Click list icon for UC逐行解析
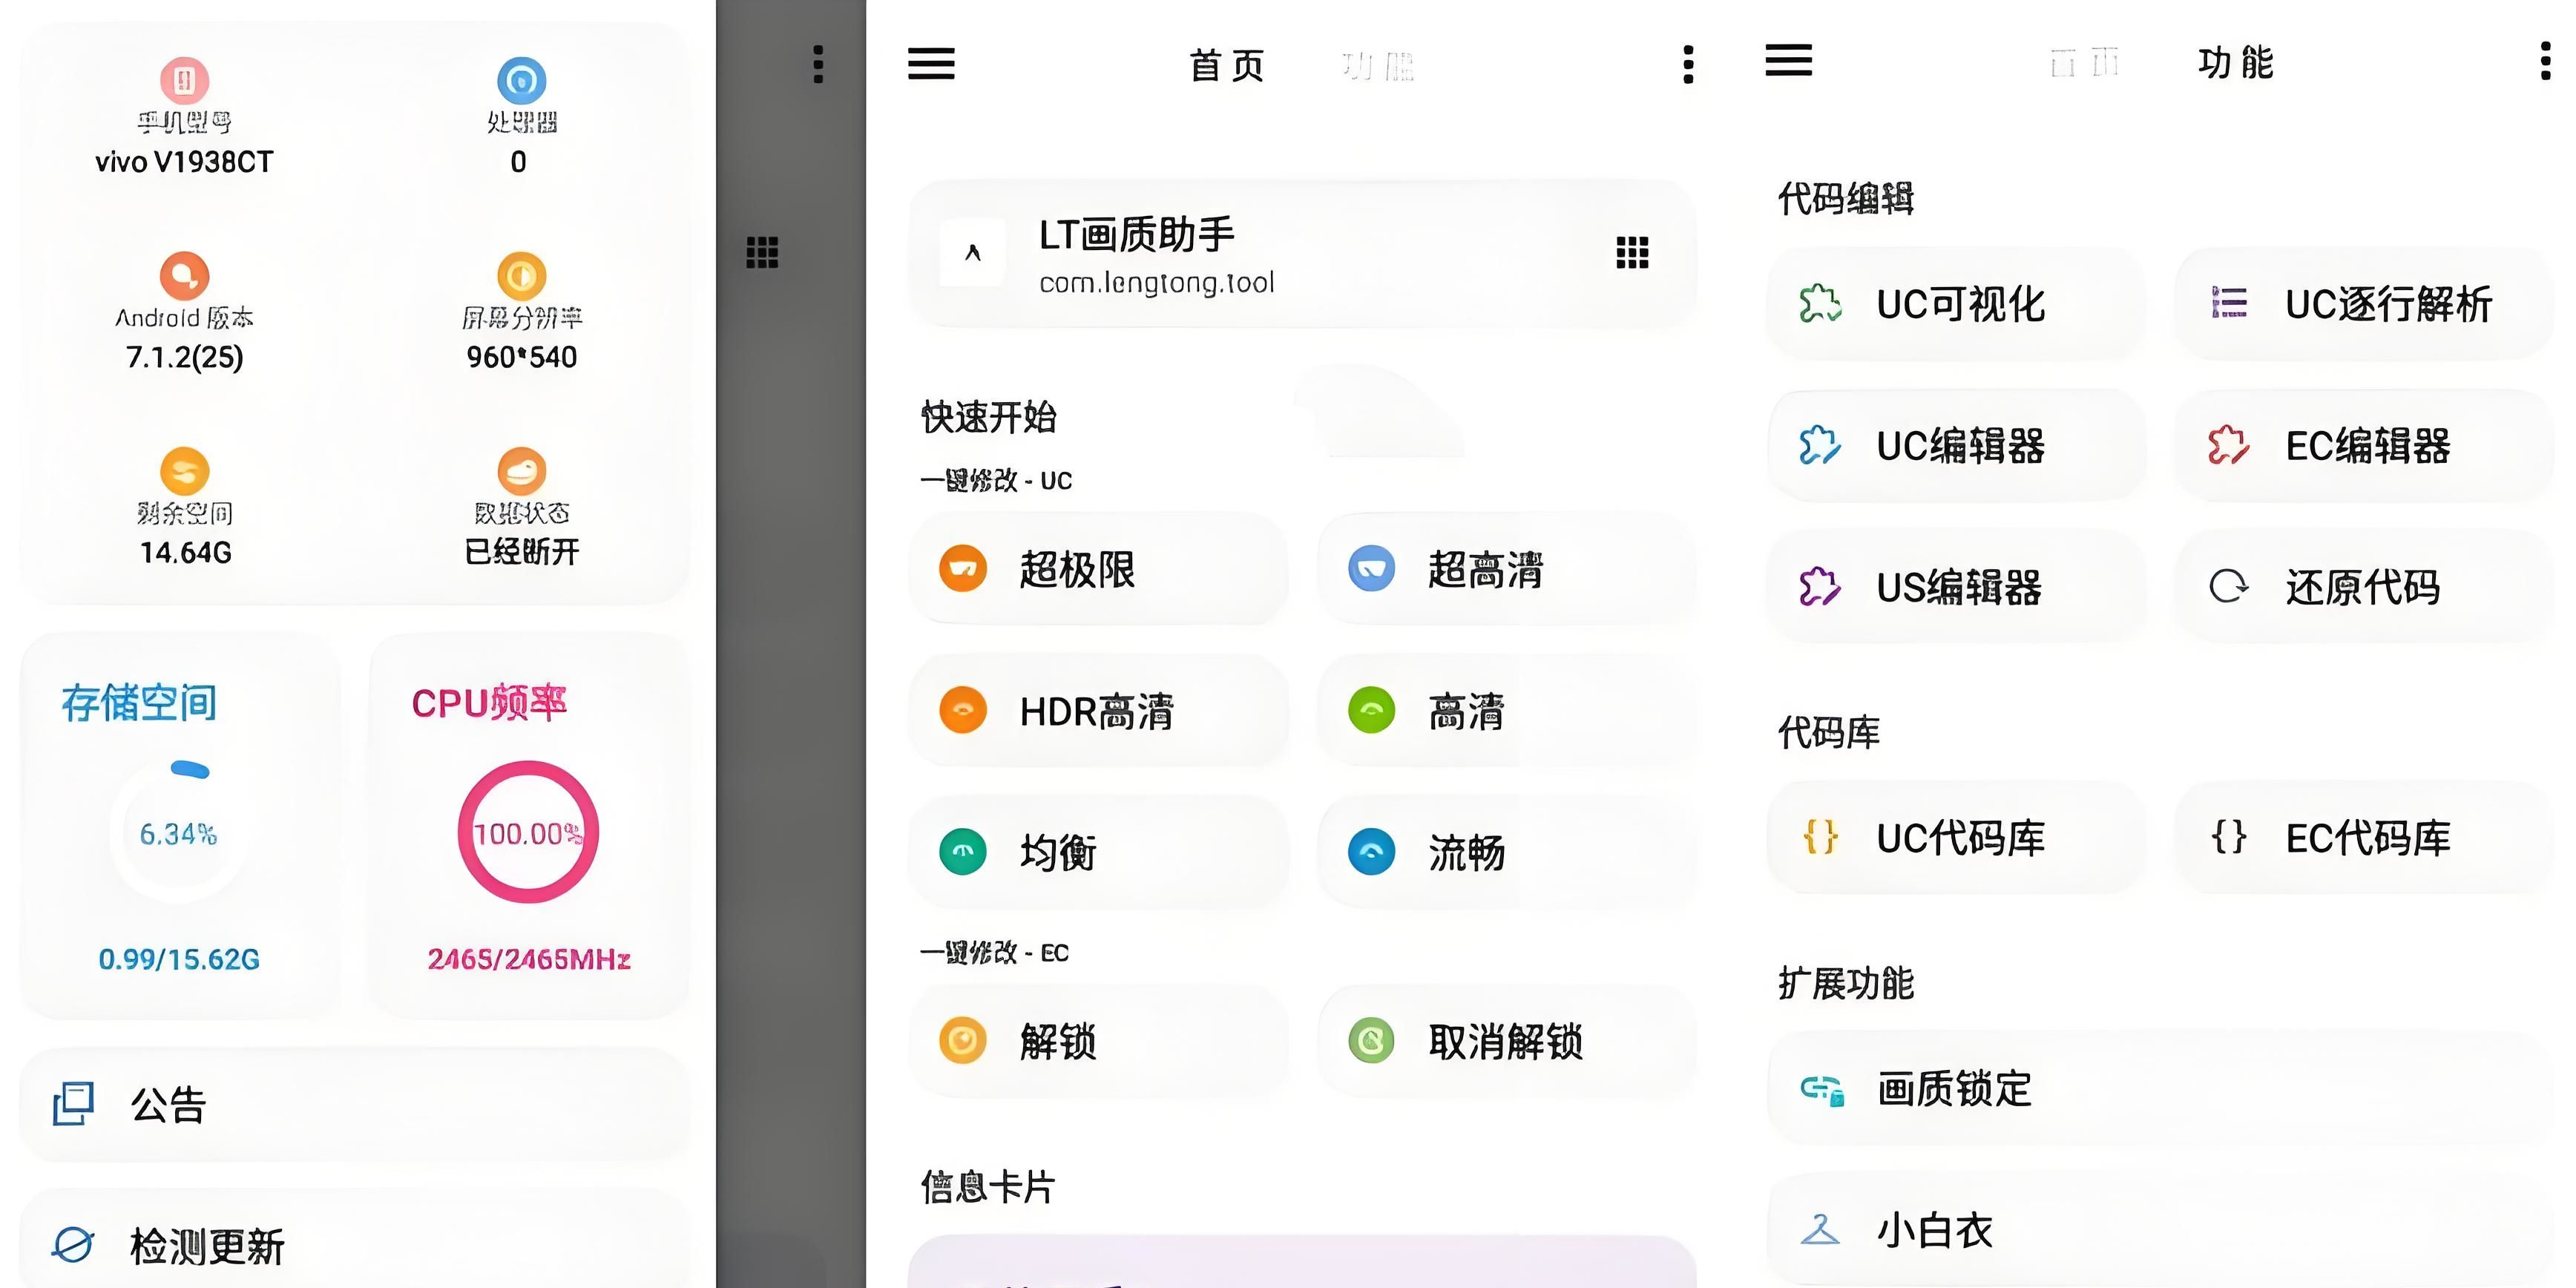The width and height of the screenshot is (2576, 1288). 2229,302
